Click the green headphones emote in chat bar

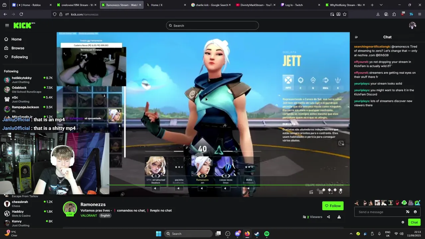[404, 203]
